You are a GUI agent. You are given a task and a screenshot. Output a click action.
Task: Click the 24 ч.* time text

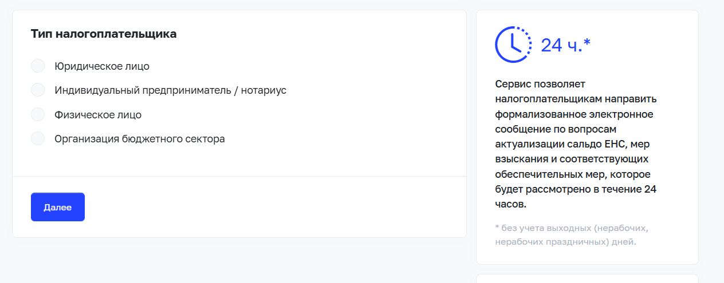point(565,45)
